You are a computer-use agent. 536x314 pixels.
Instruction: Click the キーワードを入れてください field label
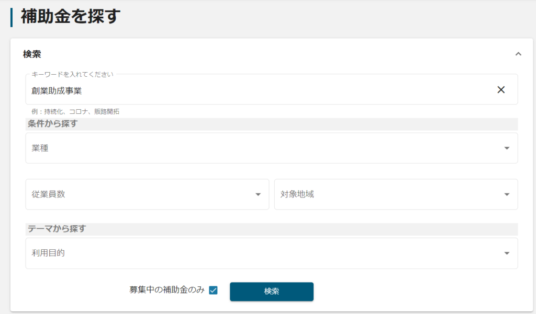(x=72, y=74)
